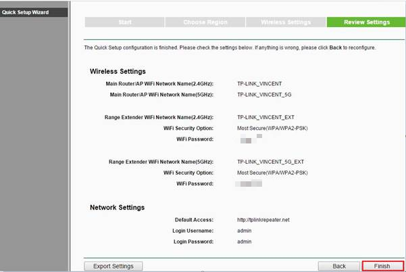Screen dimensions: 406x272
Task: Click the Login Password admin value
Action: coord(245,242)
